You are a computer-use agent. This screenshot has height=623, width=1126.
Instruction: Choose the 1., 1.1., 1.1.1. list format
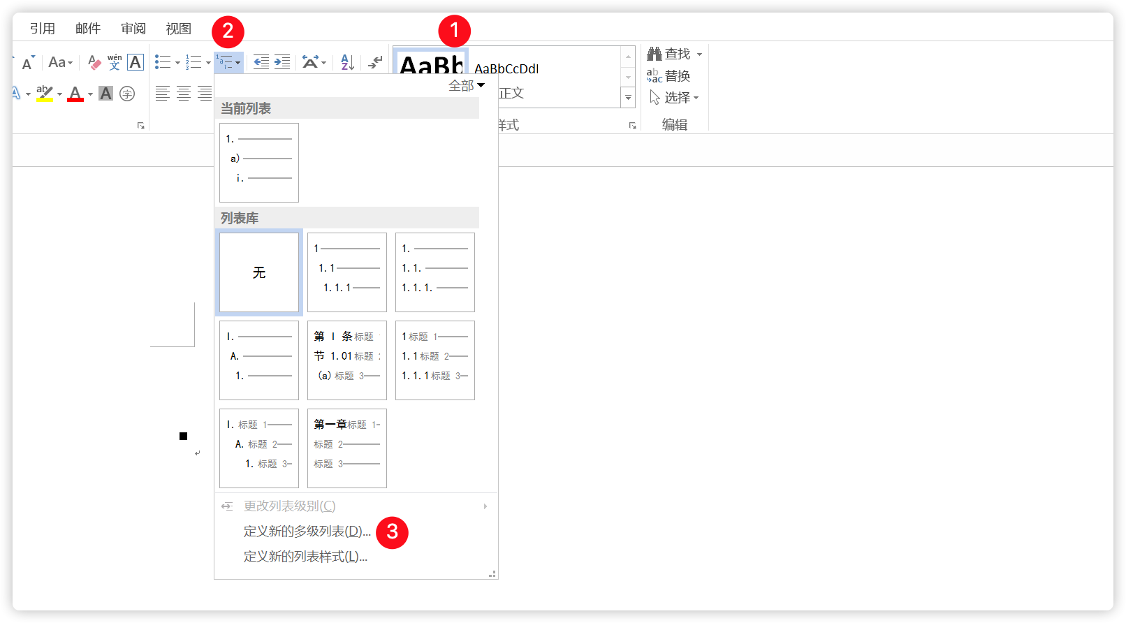(x=435, y=272)
